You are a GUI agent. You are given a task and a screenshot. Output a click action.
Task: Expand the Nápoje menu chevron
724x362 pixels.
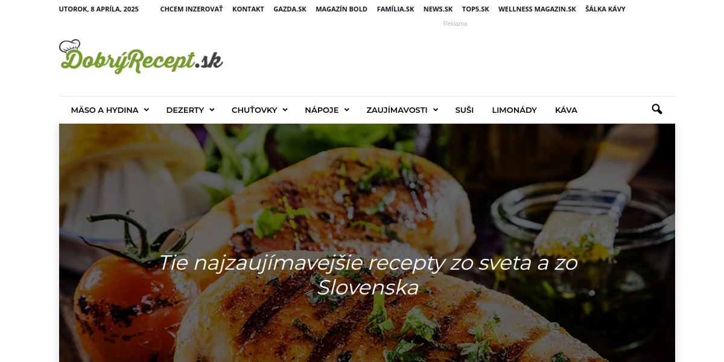(345, 110)
